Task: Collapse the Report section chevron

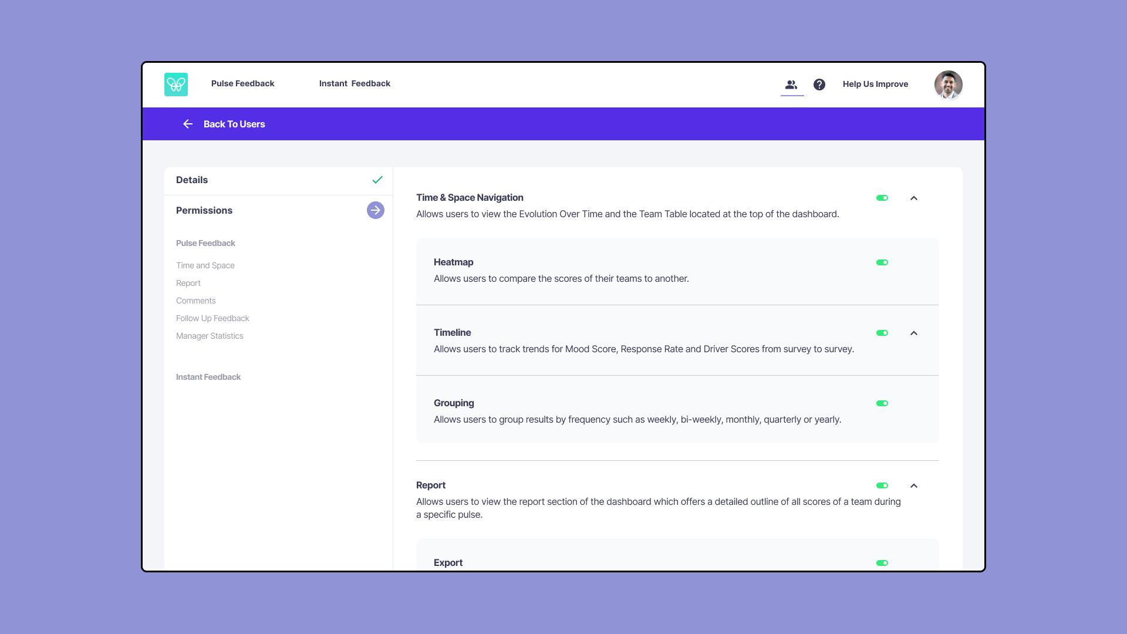Action: coord(914,485)
